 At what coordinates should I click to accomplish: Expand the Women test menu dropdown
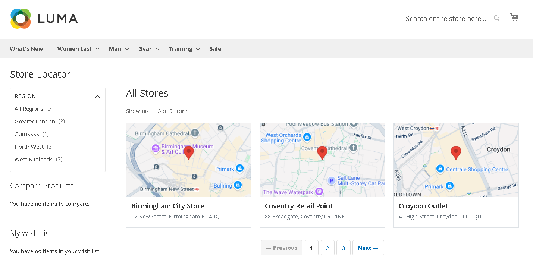pos(97,49)
